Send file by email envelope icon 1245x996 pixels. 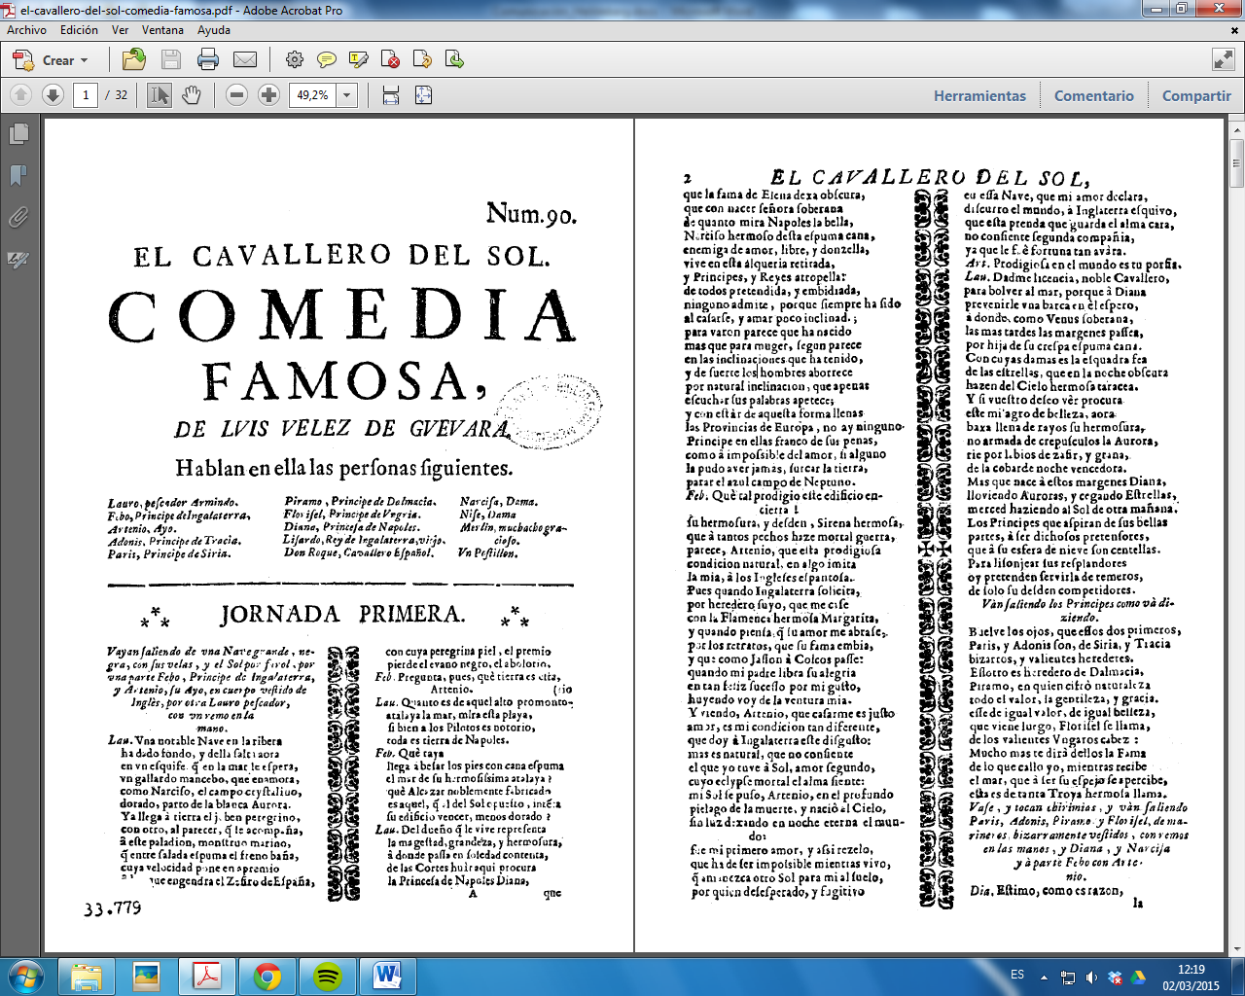(x=245, y=60)
